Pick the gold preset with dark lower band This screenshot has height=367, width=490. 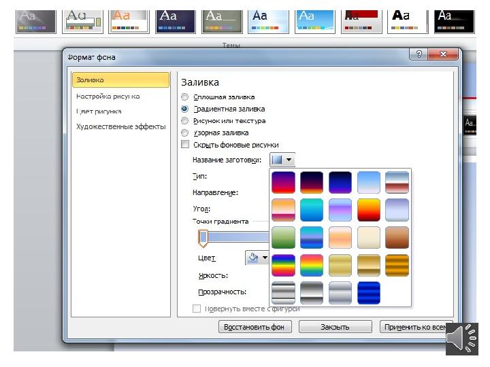click(368, 265)
